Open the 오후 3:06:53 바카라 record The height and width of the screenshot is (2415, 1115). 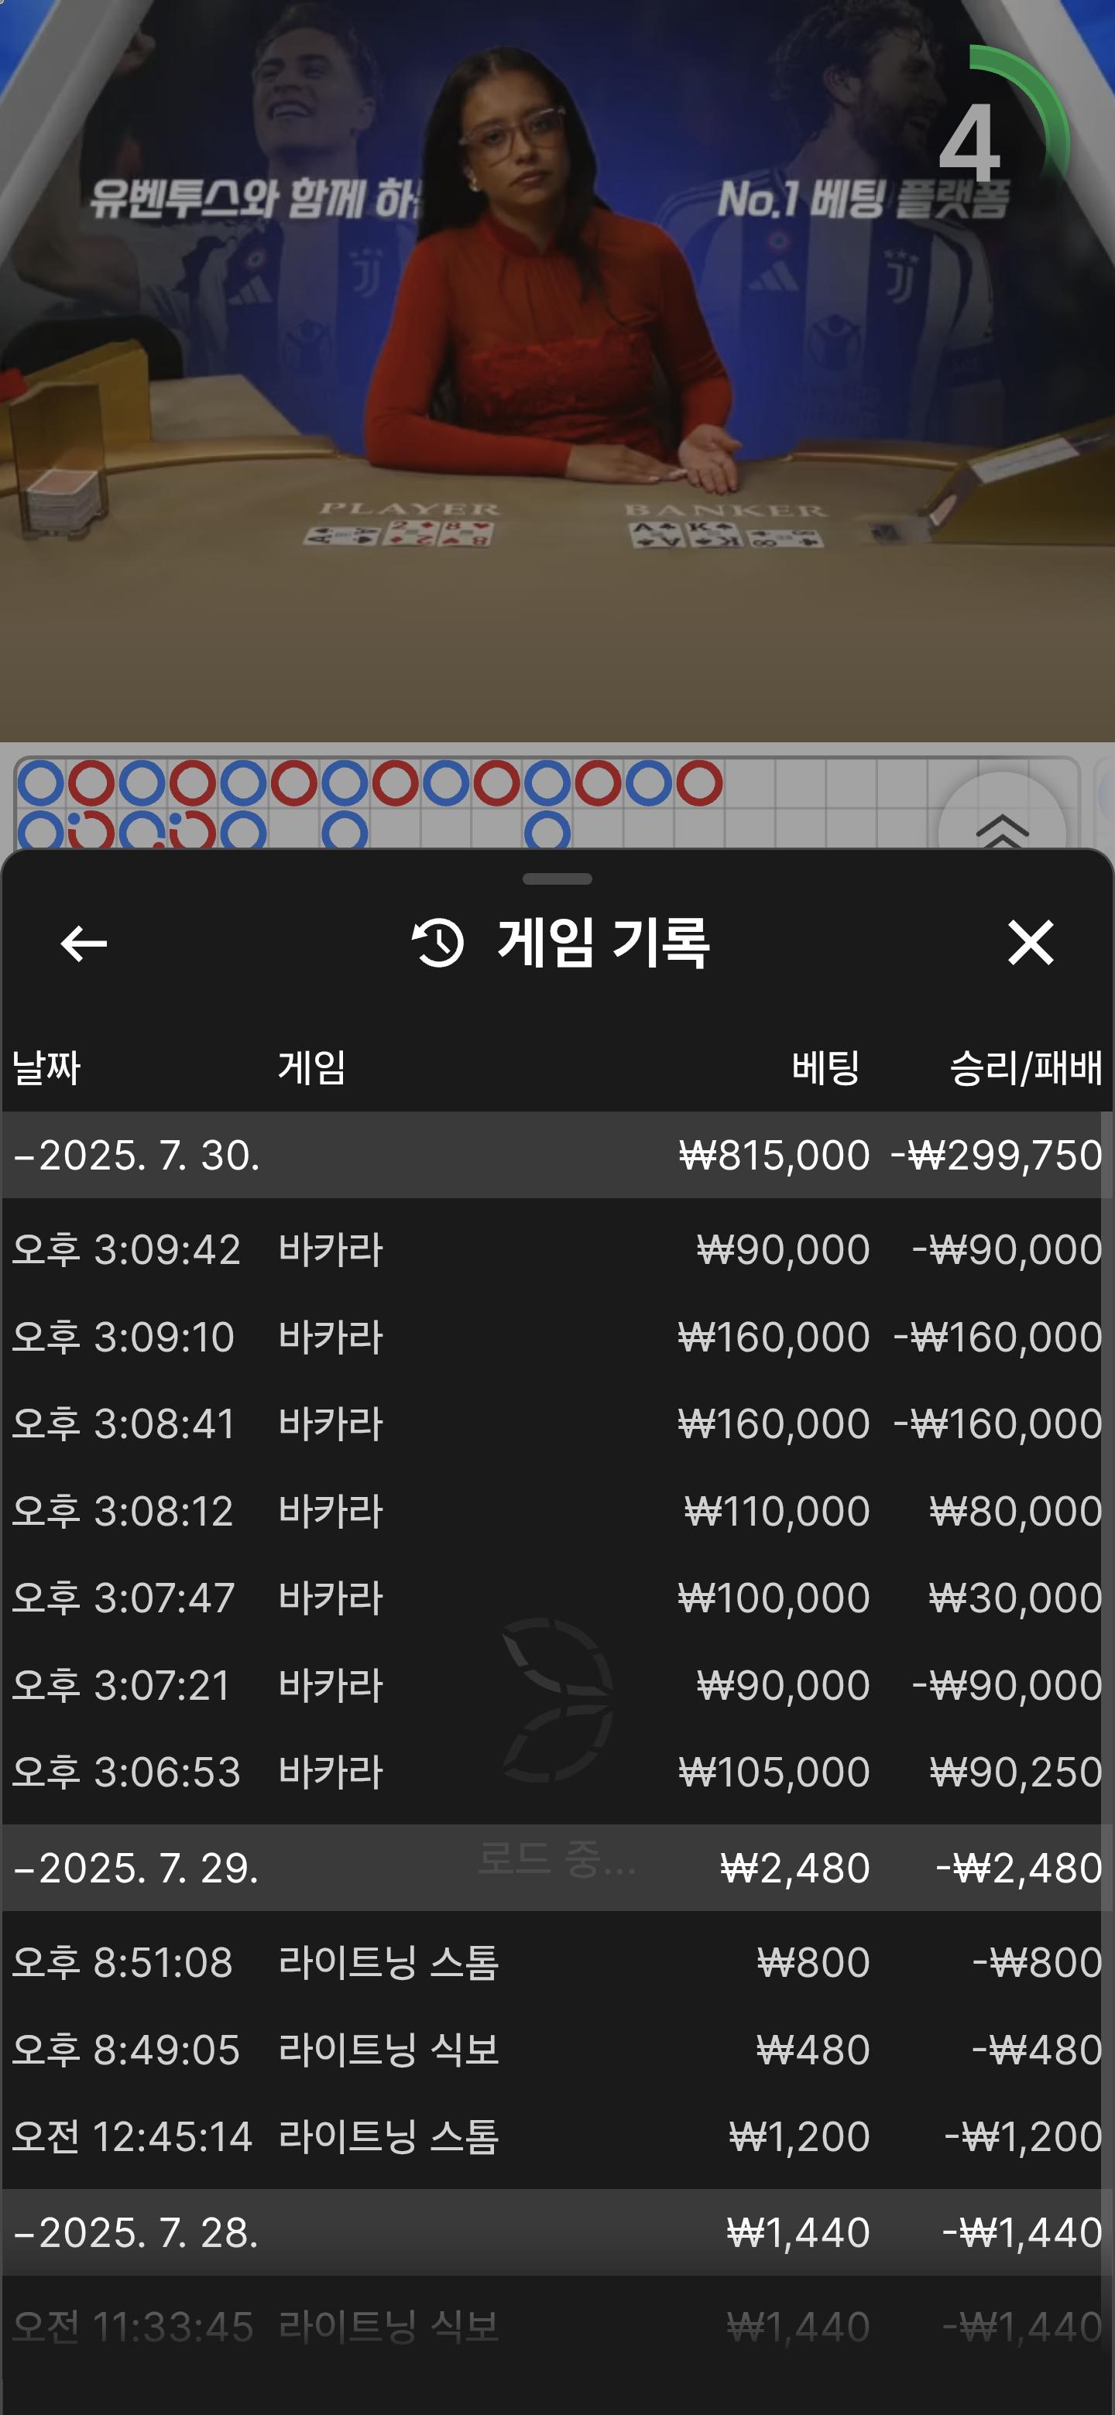(x=557, y=1772)
